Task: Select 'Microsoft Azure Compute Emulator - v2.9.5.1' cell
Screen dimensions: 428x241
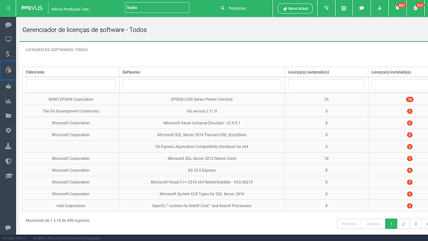Action: (201, 123)
